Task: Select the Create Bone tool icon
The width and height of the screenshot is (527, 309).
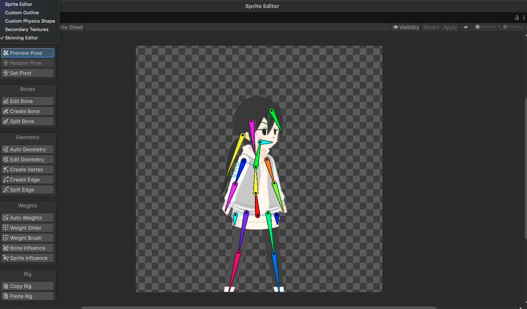Action: coord(6,112)
